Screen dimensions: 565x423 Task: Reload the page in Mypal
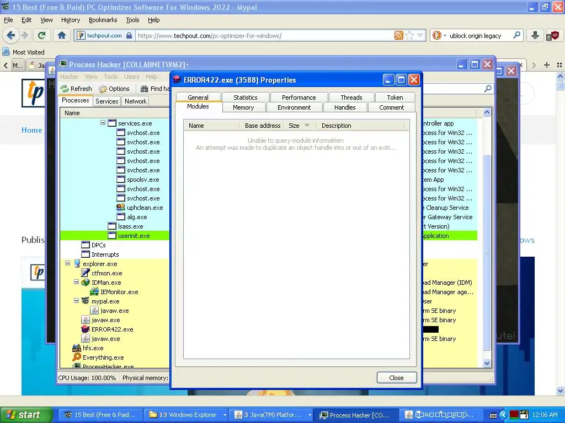42,35
